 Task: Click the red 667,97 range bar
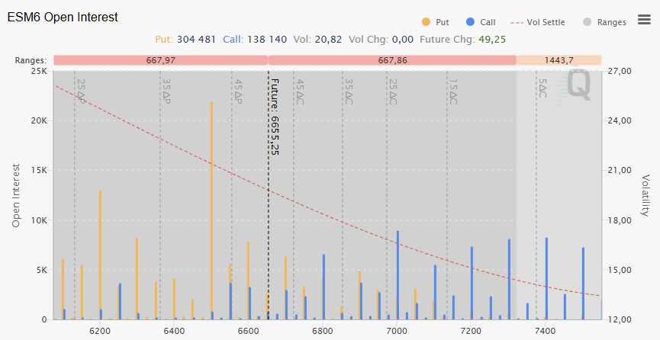pyautogui.click(x=160, y=60)
